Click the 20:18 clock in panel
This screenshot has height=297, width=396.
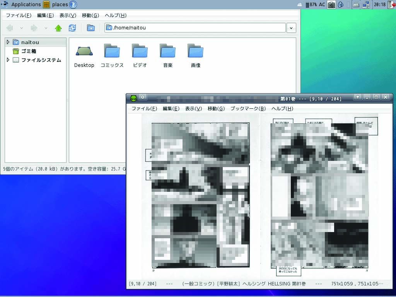380,4
